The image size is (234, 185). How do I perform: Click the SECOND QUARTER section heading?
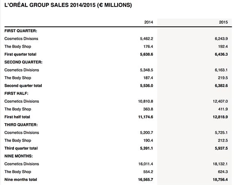click(23, 62)
